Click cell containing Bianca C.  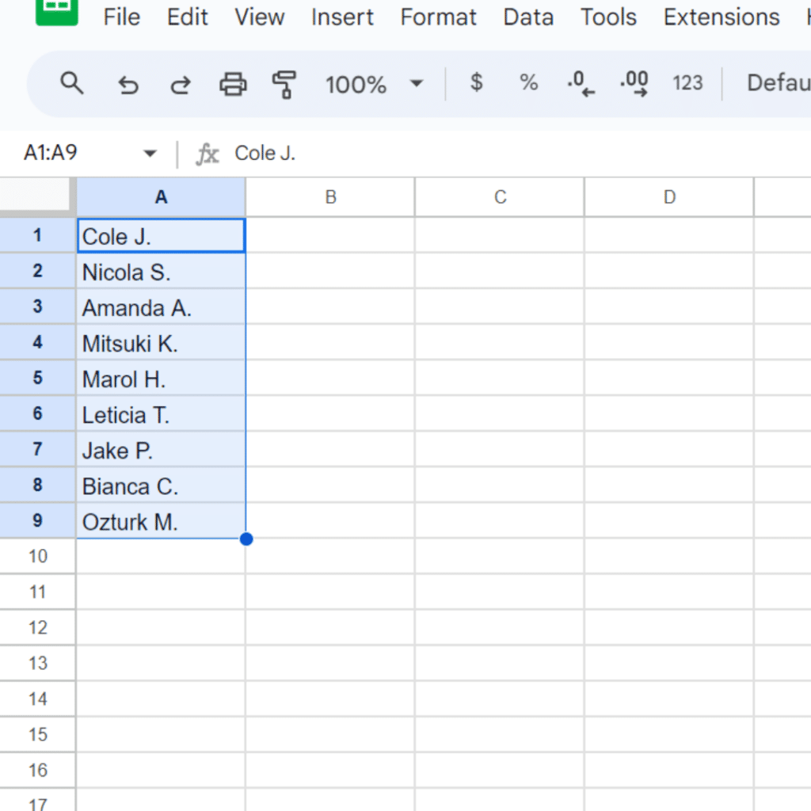click(x=161, y=485)
